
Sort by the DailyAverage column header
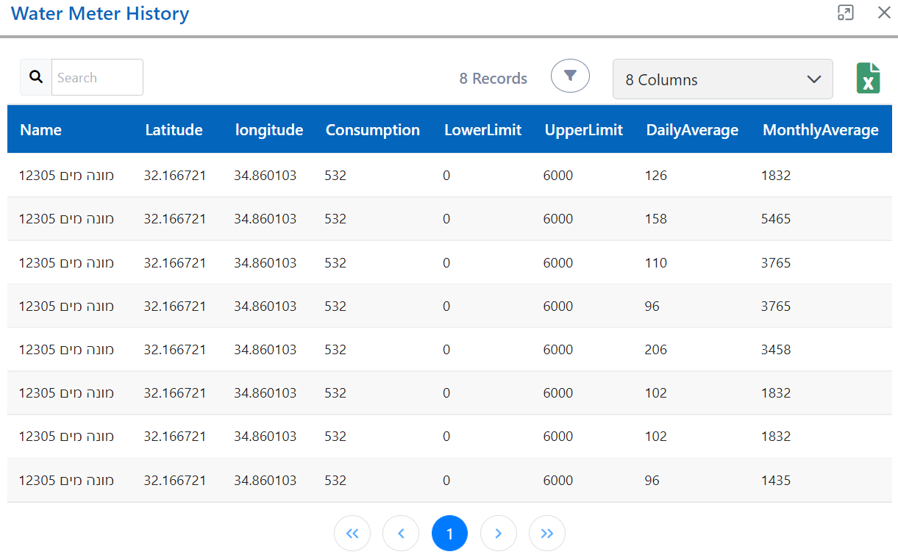click(692, 129)
